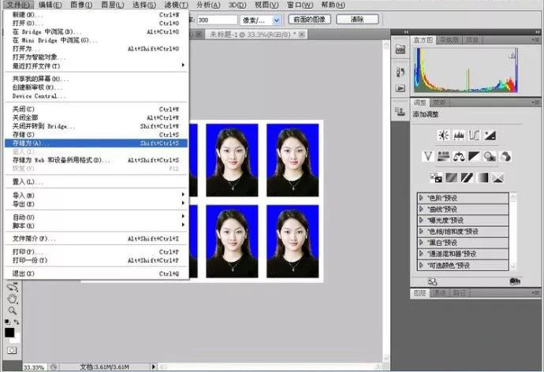Add a Brightness/Contrast adjustment (sun icon)
544x372 pixels.
point(444,136)
